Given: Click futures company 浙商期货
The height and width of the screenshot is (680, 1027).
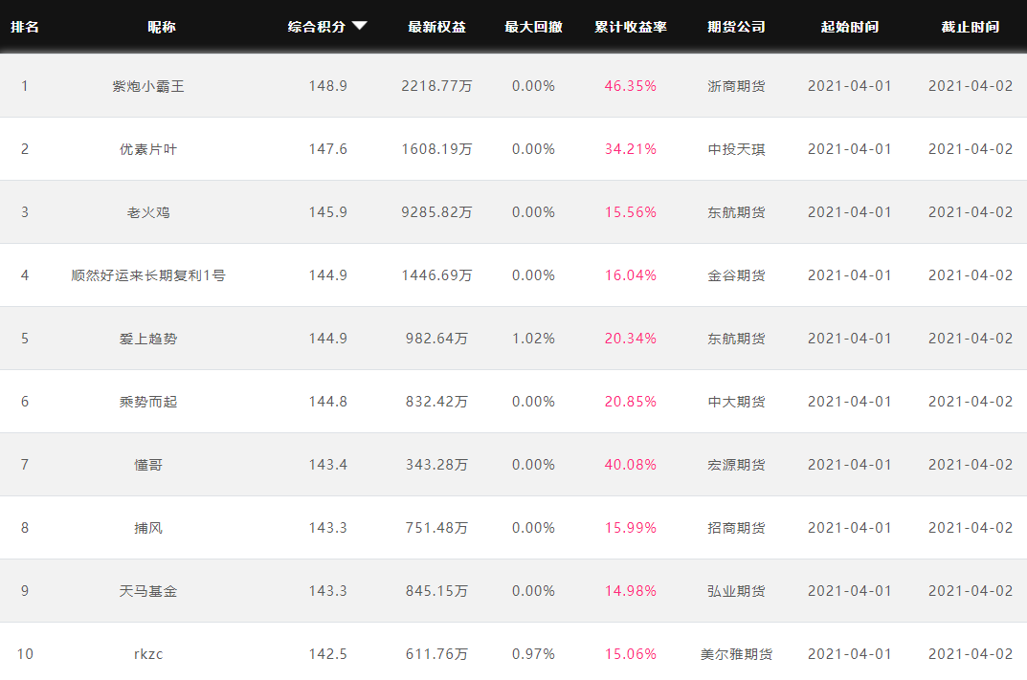Looking at the screenshot, I should [x=737, y=86].
